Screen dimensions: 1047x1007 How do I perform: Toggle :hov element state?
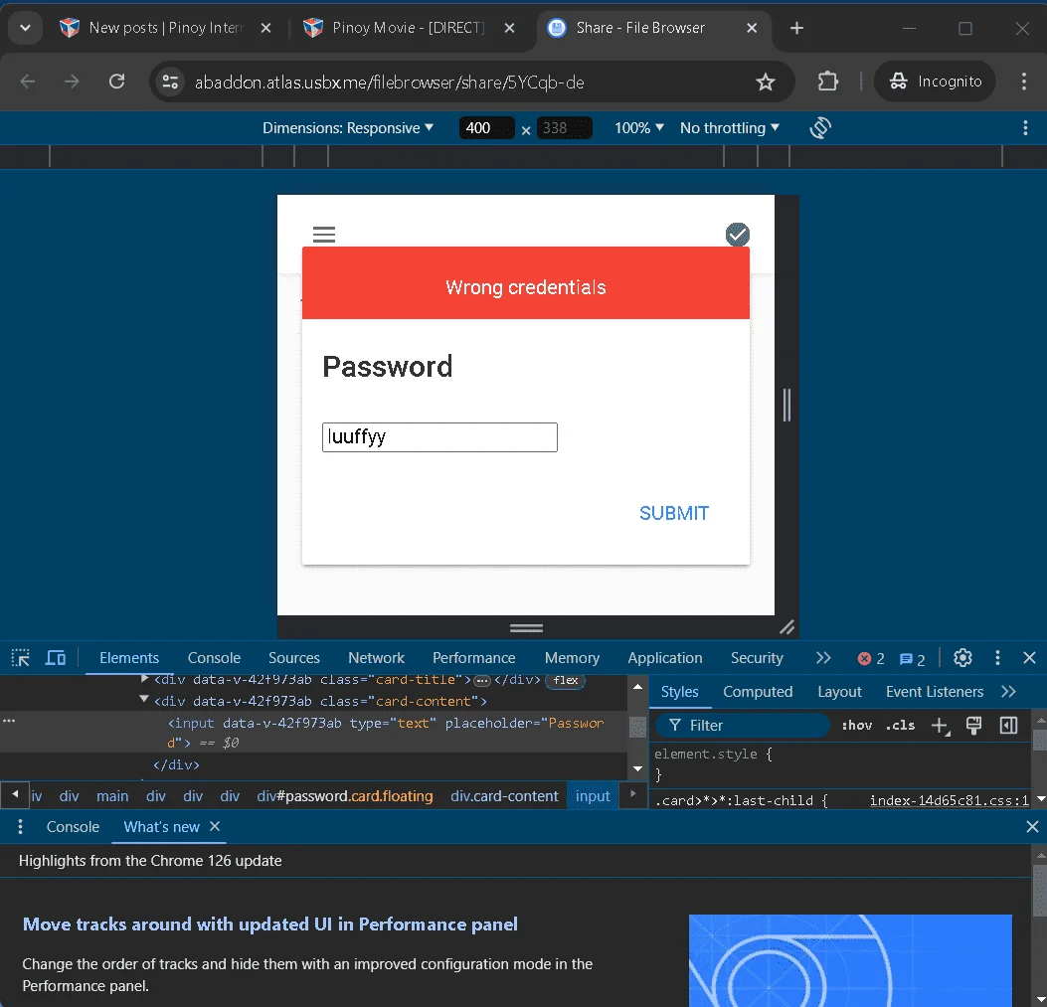[856, 726]
